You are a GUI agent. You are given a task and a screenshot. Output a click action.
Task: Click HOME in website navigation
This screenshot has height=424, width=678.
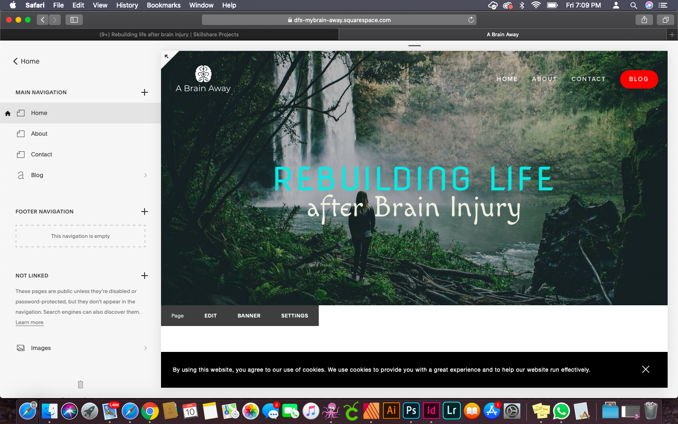(507, 79)
